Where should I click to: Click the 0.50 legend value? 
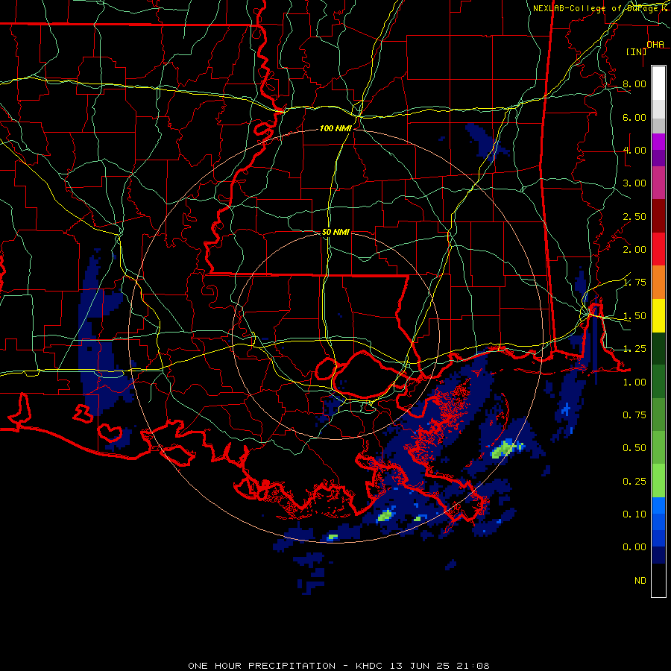634,448
